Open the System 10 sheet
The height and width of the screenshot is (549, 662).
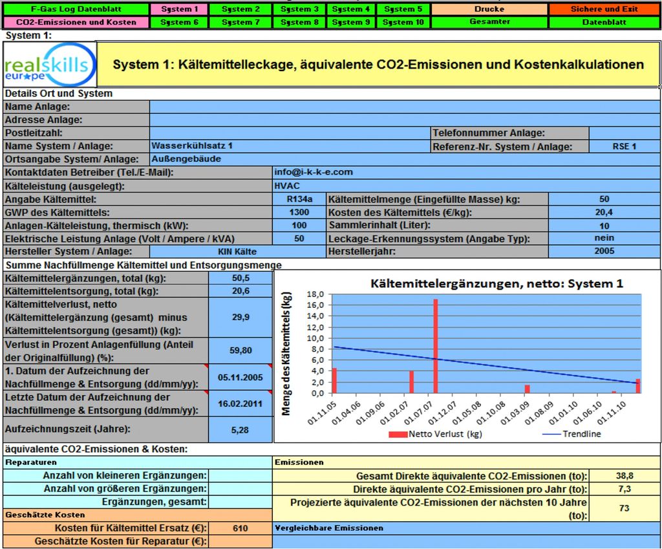402,22
